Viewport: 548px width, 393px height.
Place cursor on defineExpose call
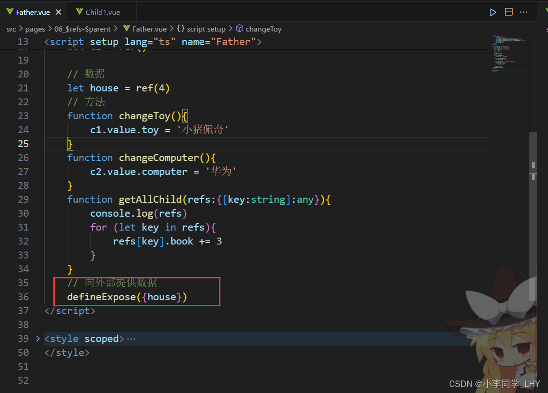[101, 297]
